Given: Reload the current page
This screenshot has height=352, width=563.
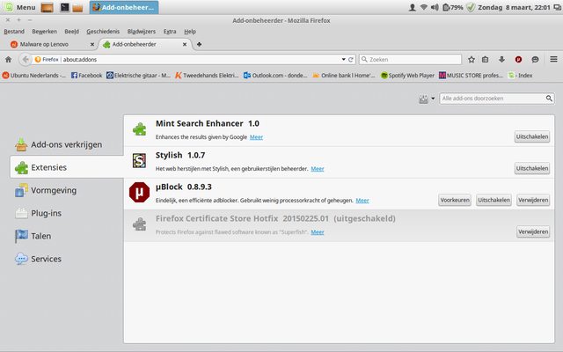Looking at the screenshot, I should point(351,60).
